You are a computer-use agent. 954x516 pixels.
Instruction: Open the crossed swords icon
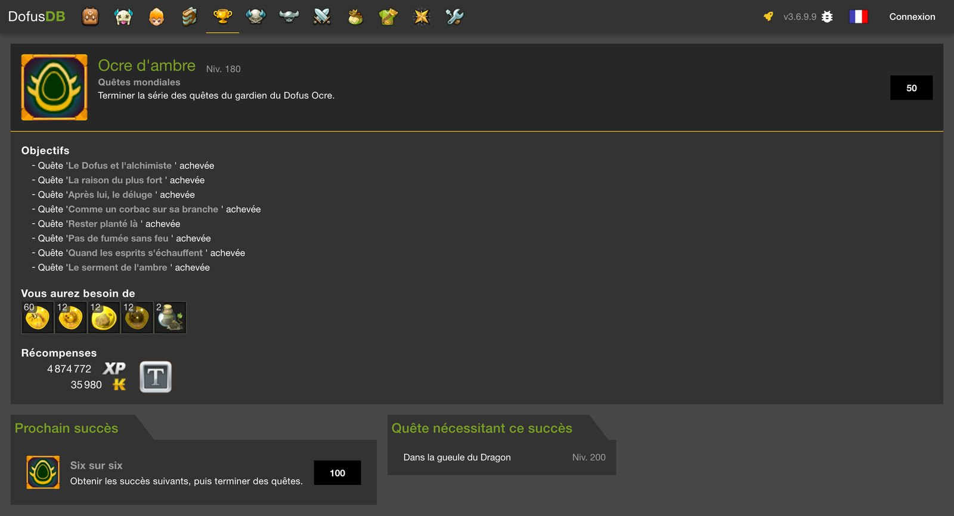pyautogui.click(x=322, y=17)
